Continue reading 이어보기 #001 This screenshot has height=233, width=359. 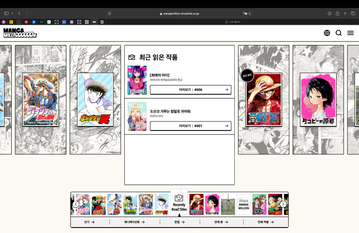click(x=190, y=126)
